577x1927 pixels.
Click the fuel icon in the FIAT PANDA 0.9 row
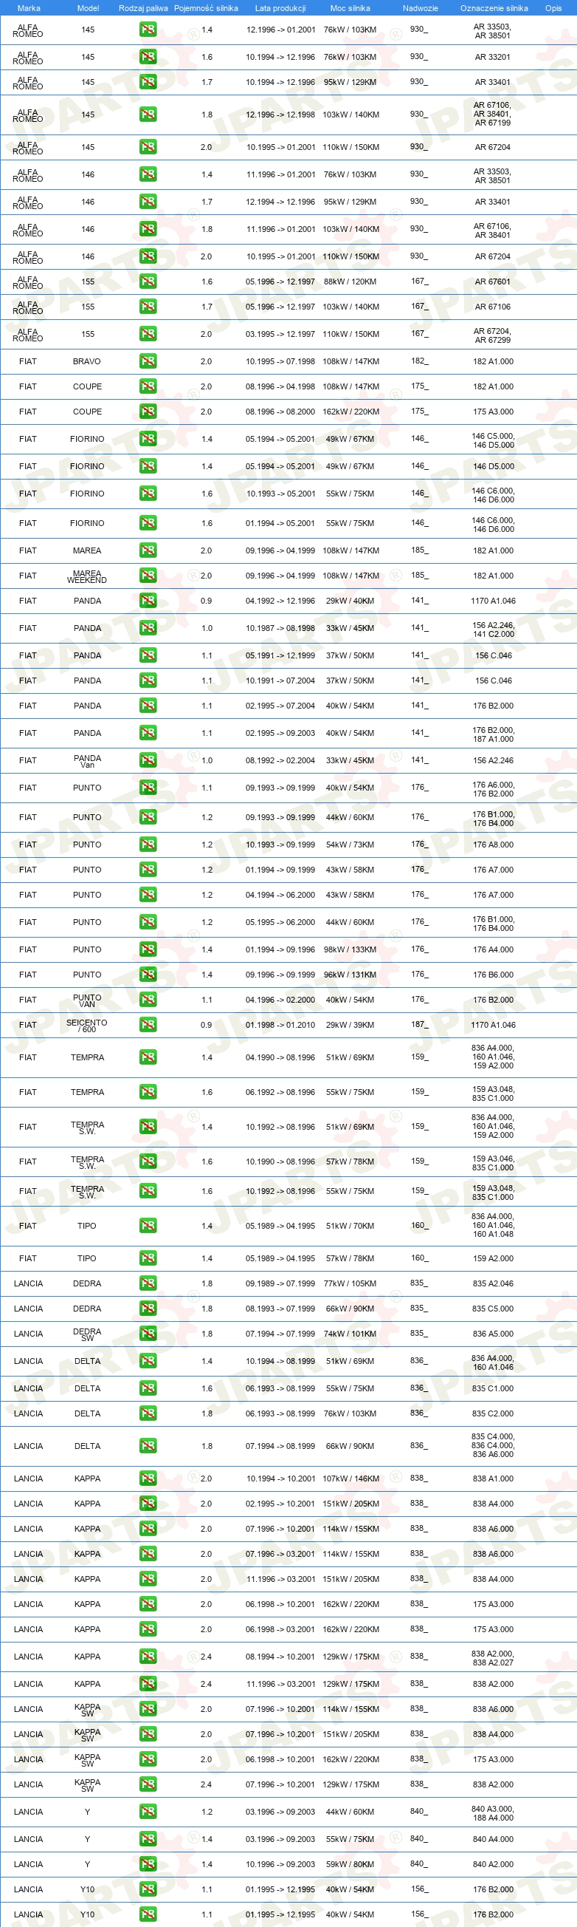pos(148,601)
